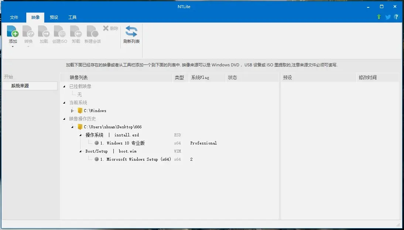This screenshot has height=230, width=404.
Task: Click the Desktop\666 folder icon
Action: coord(80,127)
